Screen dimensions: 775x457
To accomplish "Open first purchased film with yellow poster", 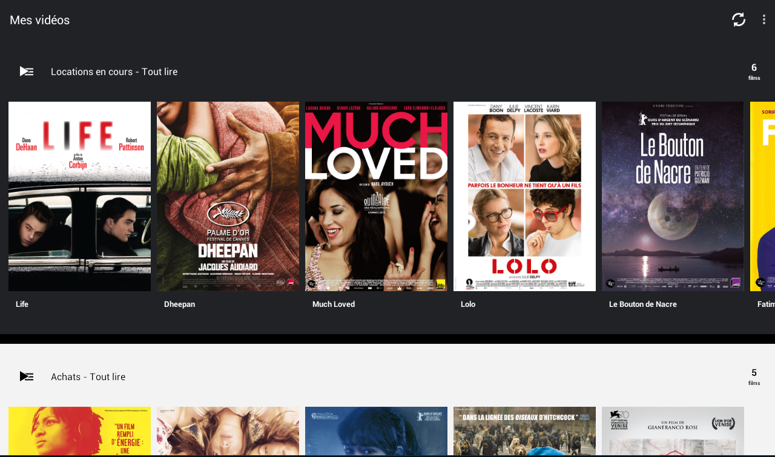I will 79,430.
